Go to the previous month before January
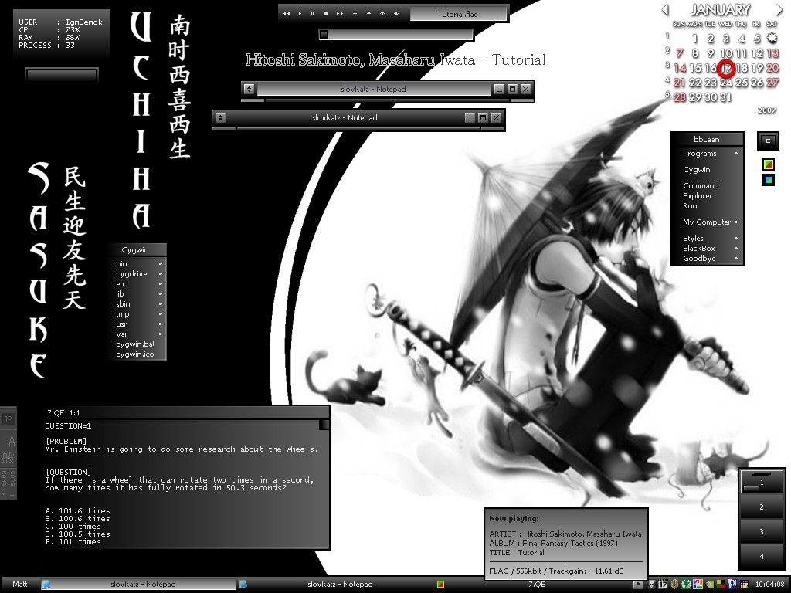Viewport: 791px width, 593px height. [665, 9]
